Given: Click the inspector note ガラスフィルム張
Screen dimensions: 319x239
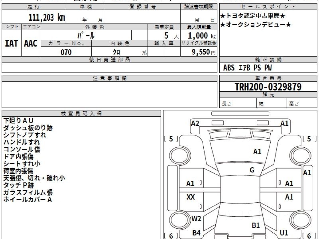Looking at the screenshot, I should 28,192.
